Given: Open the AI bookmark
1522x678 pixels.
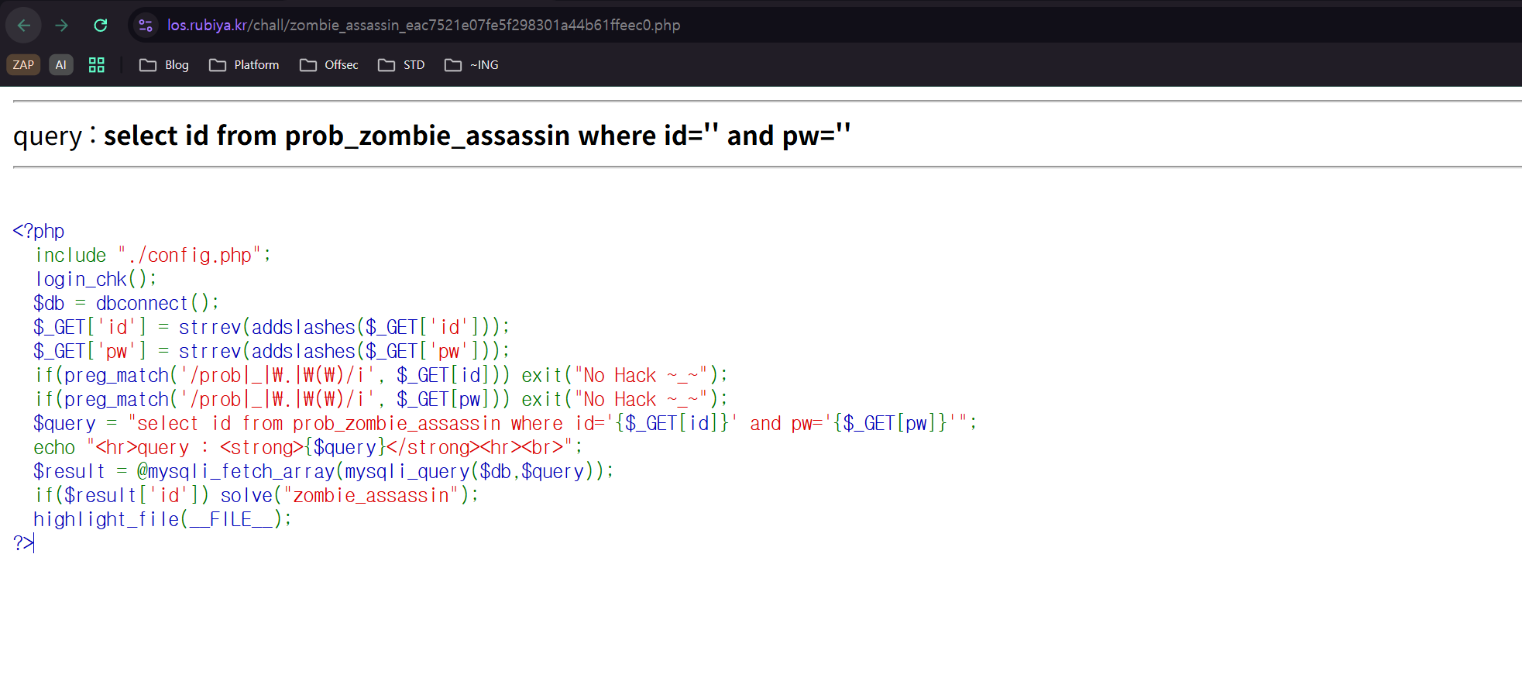Looking at the screenshot, I should click(60, 65).
